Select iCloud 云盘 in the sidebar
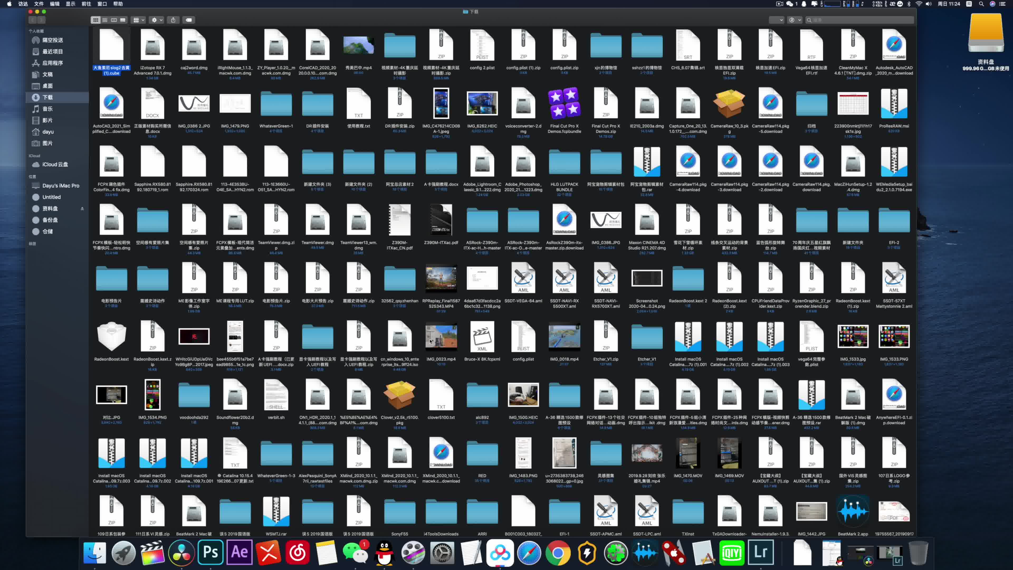1013x570 pixels. tap(58, 164)
